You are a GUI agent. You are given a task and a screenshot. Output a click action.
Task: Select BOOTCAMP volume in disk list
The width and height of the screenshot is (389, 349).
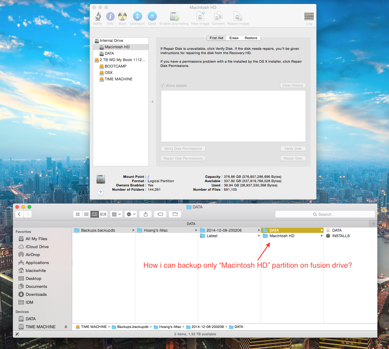[121, 66]
